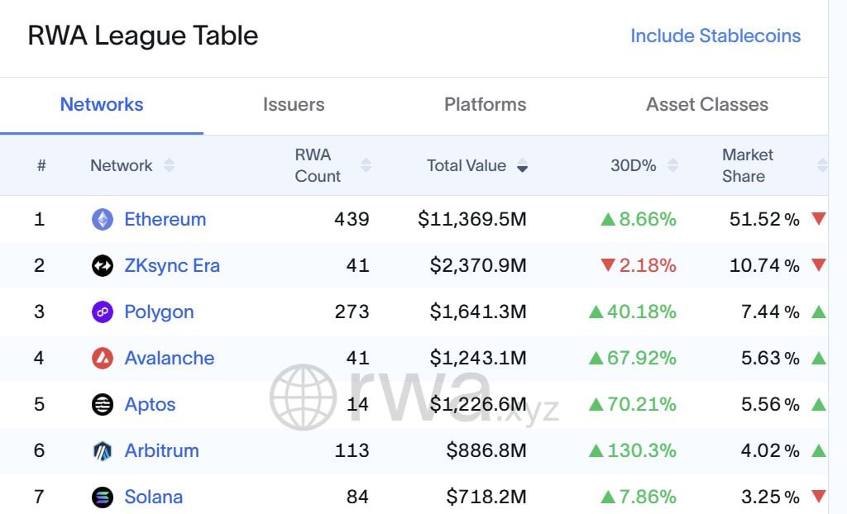Open the Platforms tab
The height and width of the screenshot is (514, 847).
tap(485, 105)
